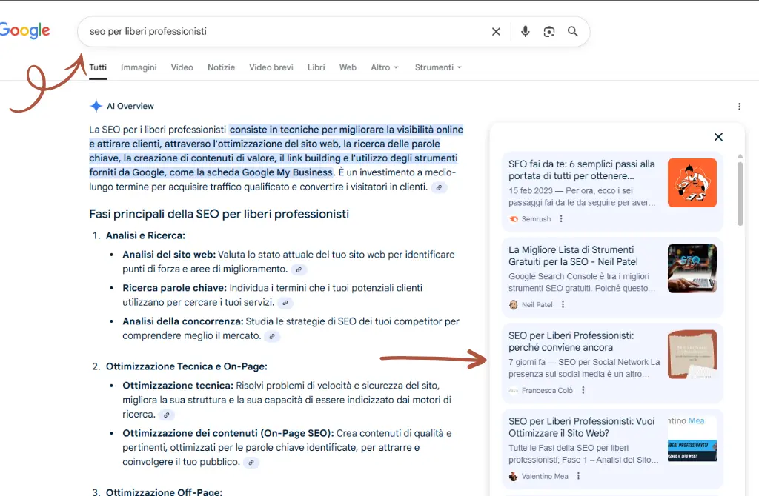Open source link after 'comprendere meglio il mercato'
The height and width of the screenshot is (496, 759).
(x=272, y=337)
